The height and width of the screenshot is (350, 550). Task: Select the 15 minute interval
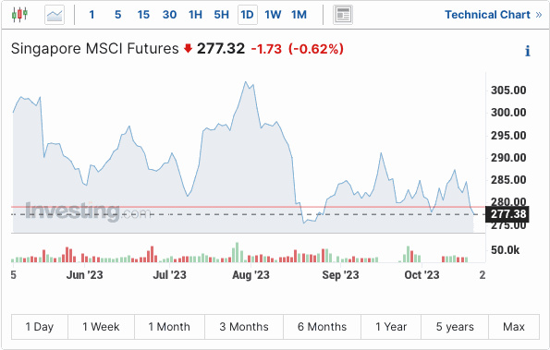tap(143, 15)
